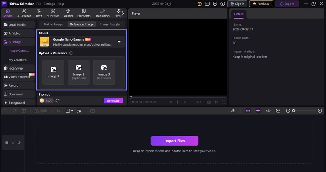The image size is (326, 172).
Task: Show more tabs with the right arrow
Action: (123, 13)
